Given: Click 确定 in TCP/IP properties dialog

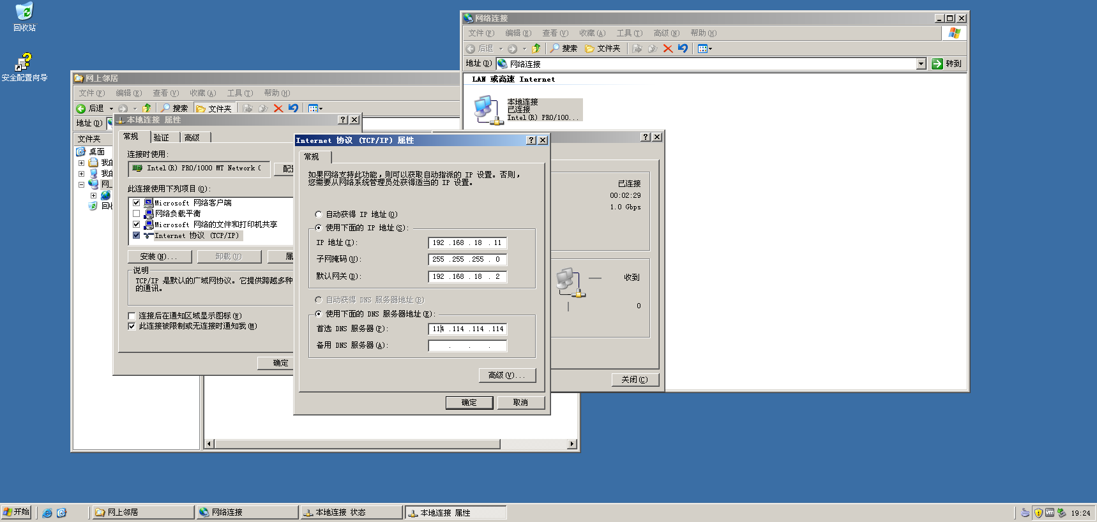Looking at the screenshot, I should [x=469, y=403].
